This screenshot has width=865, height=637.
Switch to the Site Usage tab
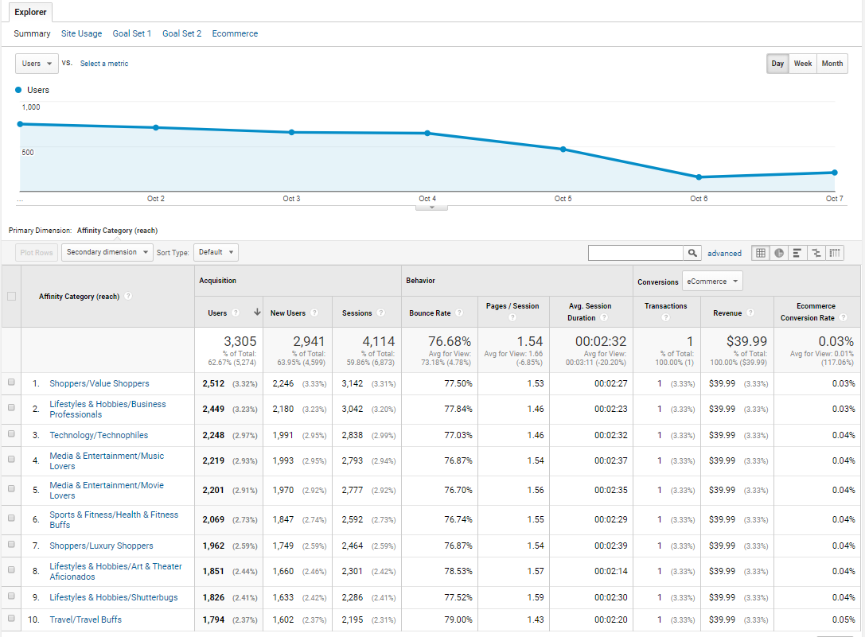pyautogui.click(x=81, y=33)
